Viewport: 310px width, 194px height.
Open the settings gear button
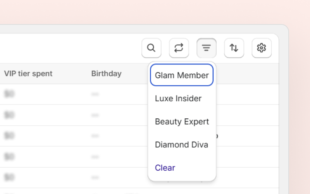pyautogui.click(x=262, y=48)
